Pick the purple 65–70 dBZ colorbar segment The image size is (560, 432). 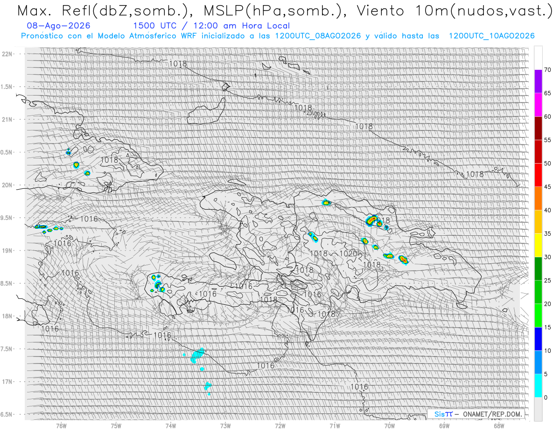[538, 82]
